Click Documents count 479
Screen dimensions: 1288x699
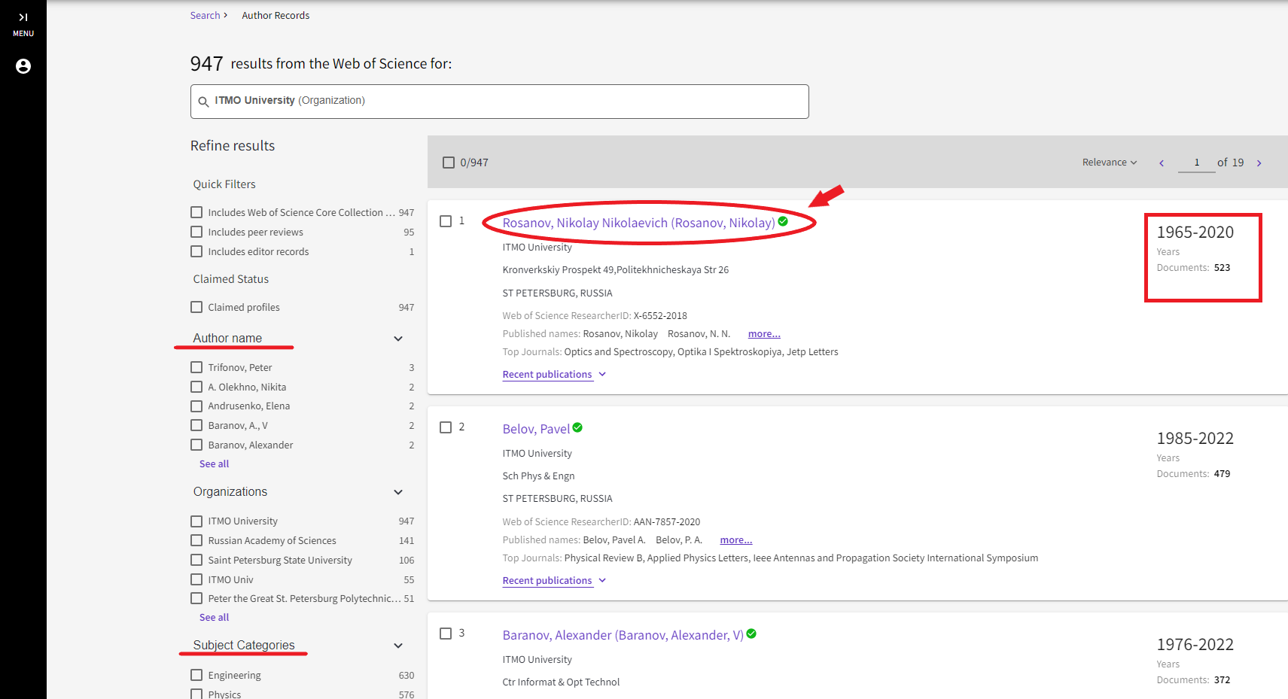pos(1222,474)
